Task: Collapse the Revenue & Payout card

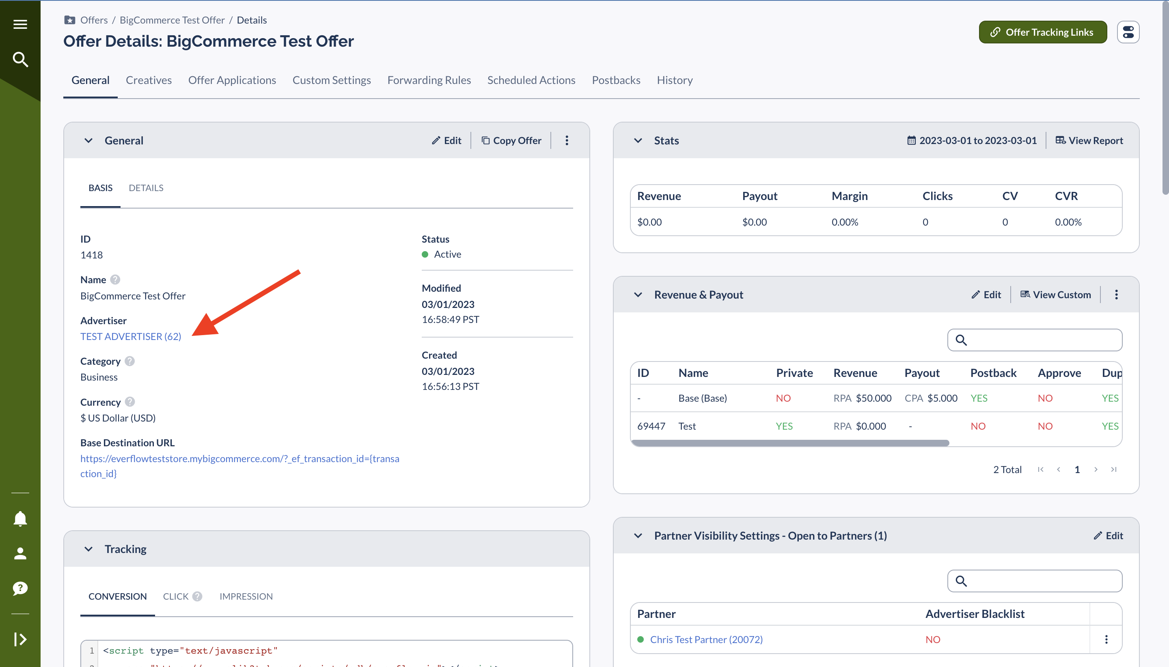Action: pos(638,295)
